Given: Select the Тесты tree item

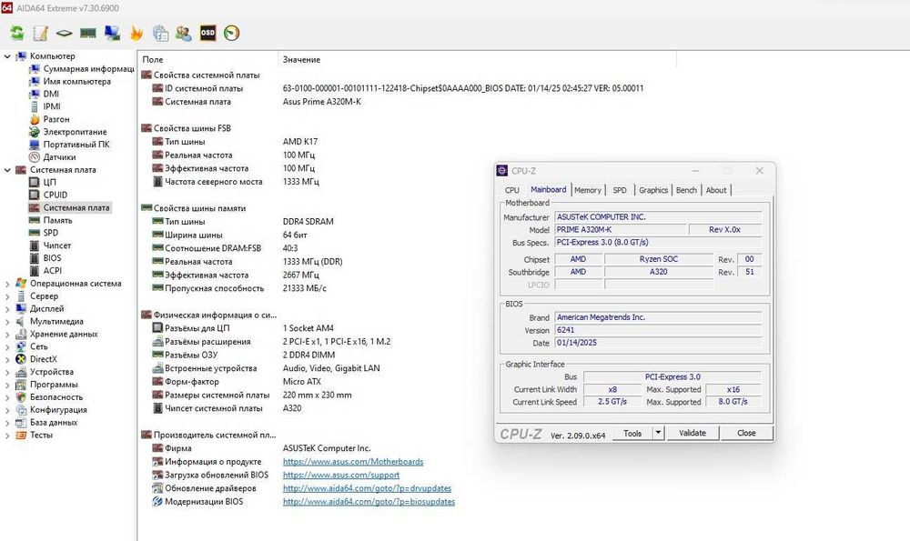Looking at the screenshot, I should 41,435.
